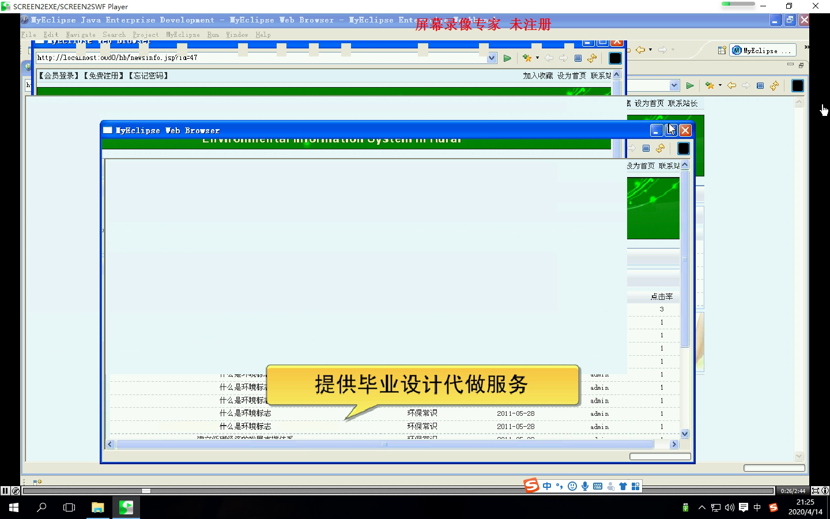
Task: Click the 加入收藏 link
Action: (538, 76)
